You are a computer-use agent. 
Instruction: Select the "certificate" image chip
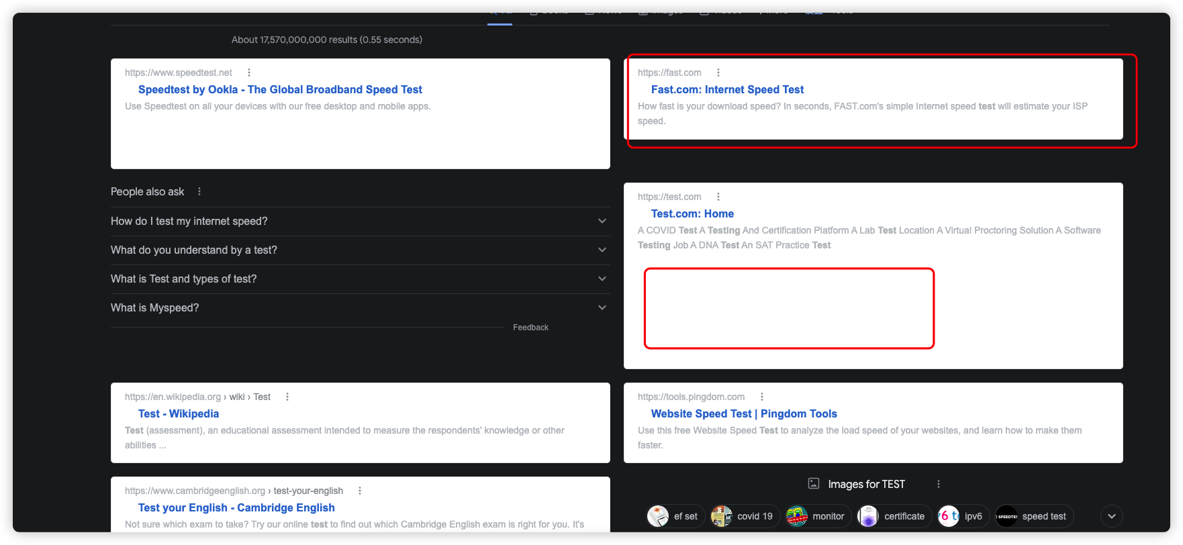coord(894,516)
